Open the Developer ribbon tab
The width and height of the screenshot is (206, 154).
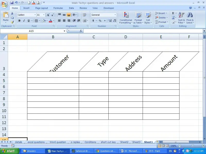point(109,8)
